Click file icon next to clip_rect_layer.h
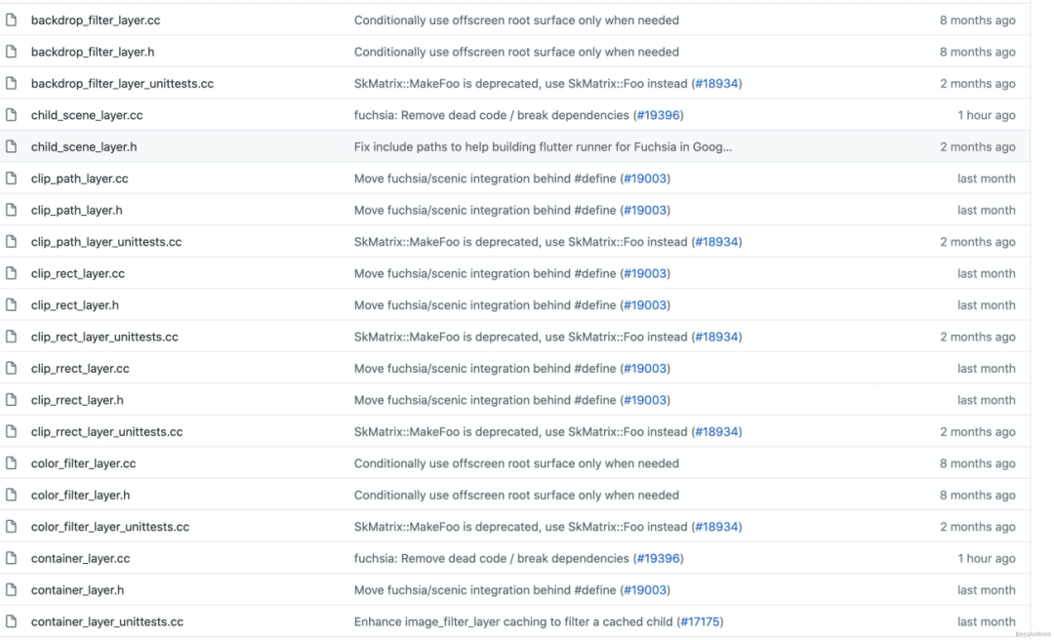The width and height of the screenshot is (1054, 640). tap(12, 305)
